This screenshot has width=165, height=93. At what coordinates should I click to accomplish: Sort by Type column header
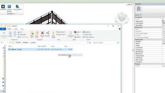53,46
